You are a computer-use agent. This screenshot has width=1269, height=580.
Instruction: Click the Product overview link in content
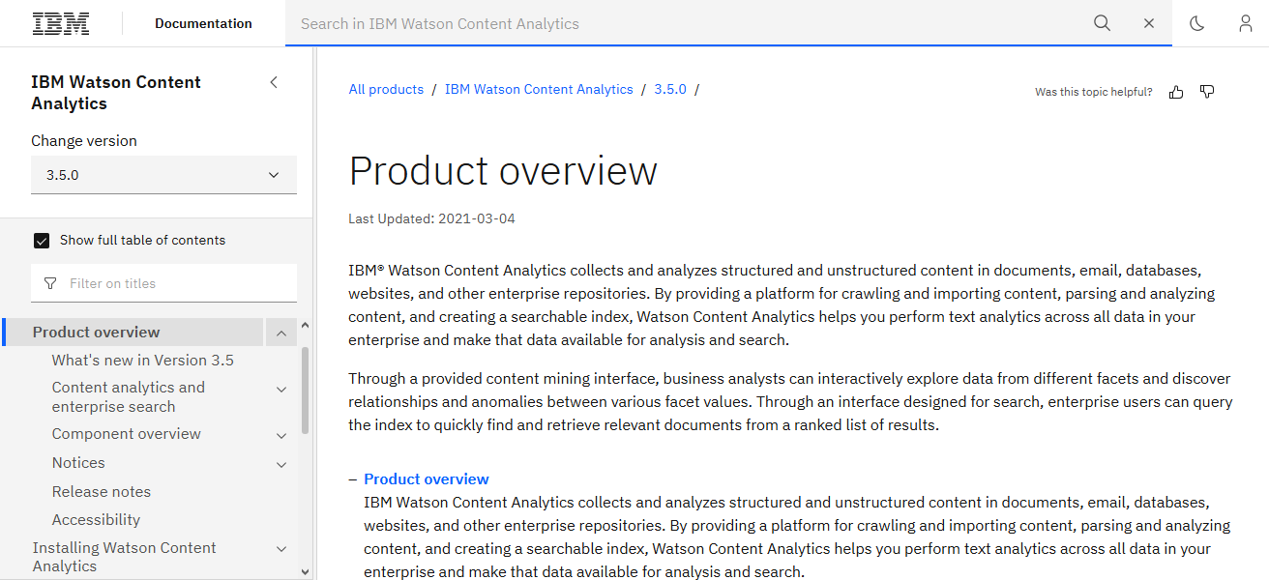pyautogui.click(x=426, y=478)
